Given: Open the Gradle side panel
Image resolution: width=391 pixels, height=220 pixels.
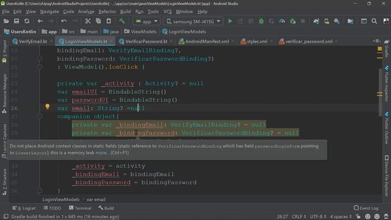Looking at the screenshot, I should pyautogui.click(x=387, y=49).
